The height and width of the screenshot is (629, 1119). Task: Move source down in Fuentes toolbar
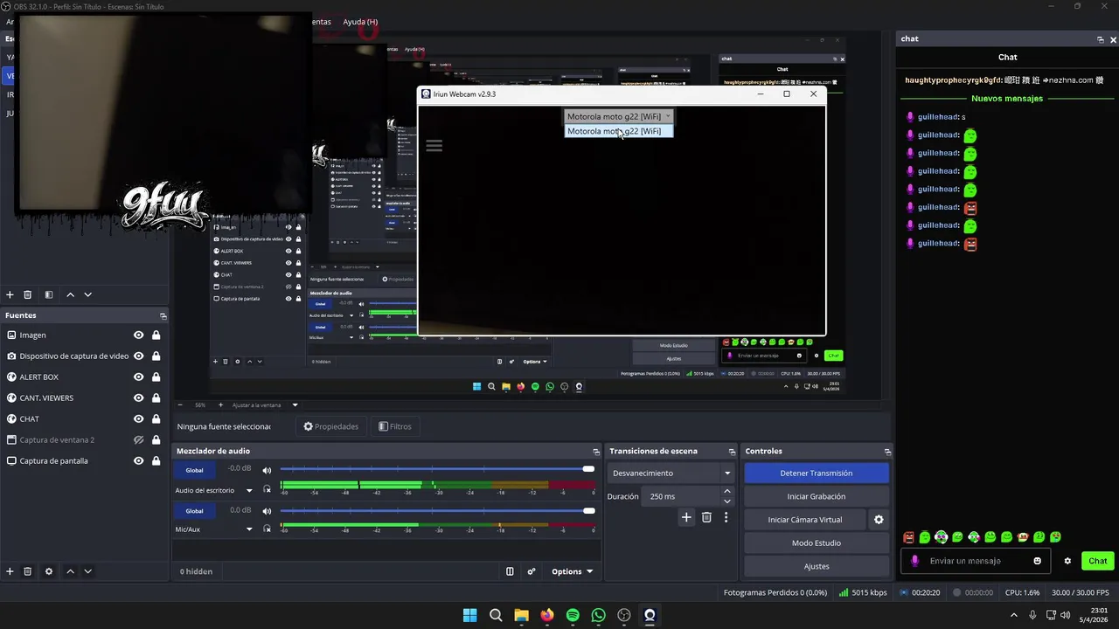pos(87,571)
